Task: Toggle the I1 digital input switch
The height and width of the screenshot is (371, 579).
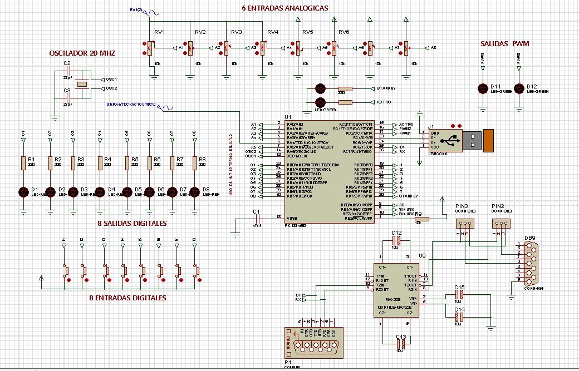Action: [x=65, y=272]
